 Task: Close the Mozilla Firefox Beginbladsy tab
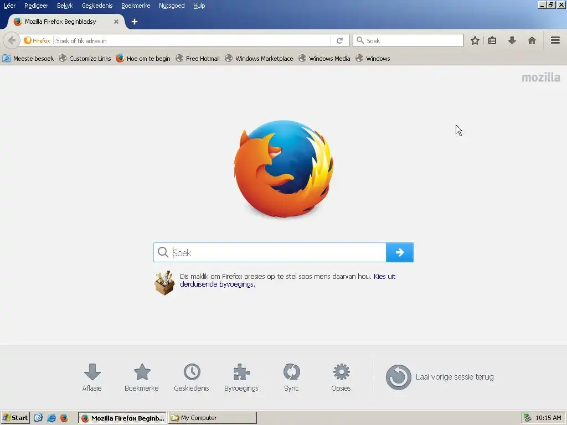click(116, 22)
